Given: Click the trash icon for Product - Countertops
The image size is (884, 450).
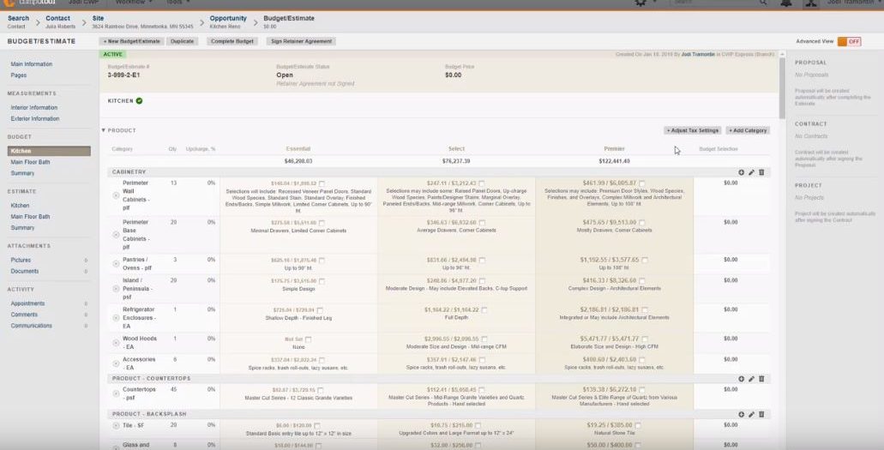Looking at the screenshot, I should pyautogui.click(x=761, y=378).
